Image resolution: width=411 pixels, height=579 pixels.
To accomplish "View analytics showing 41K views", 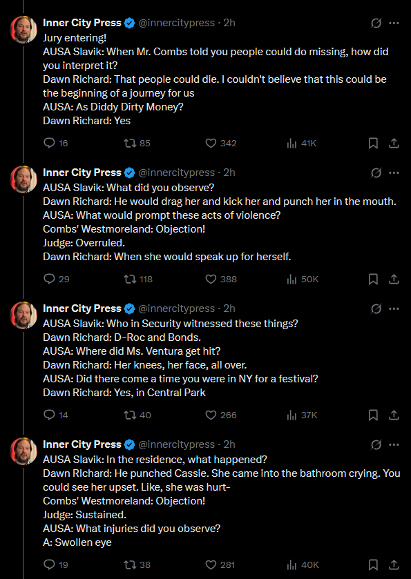I will [302, 144].
